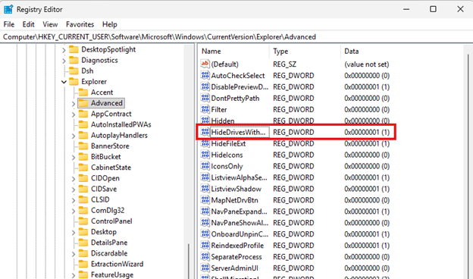Select the Accent folder icon

click(x=83, y=92)
